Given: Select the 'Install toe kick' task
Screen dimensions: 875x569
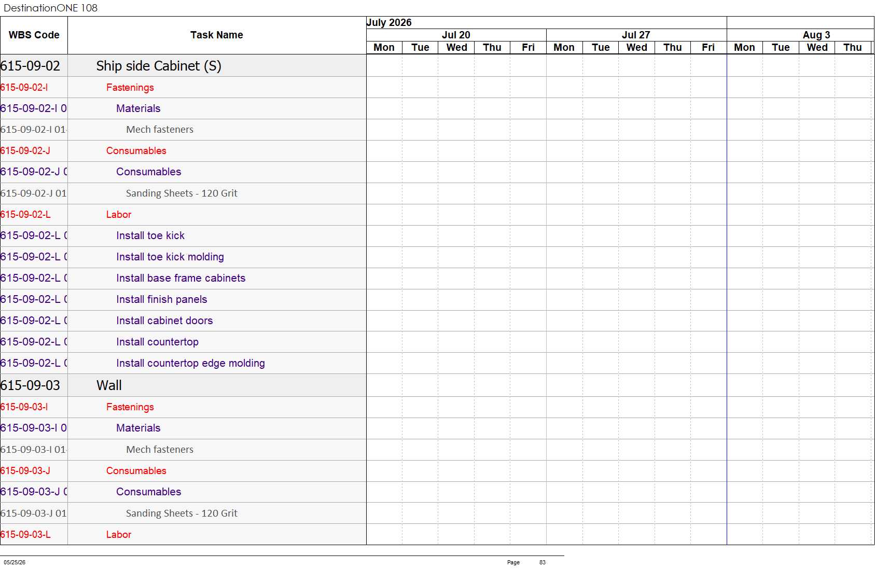Looking at the screenshot, I should [150, 235].
